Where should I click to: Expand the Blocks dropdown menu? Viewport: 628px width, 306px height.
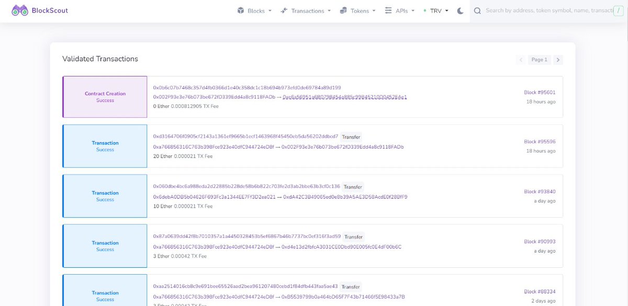pos(254,10)
